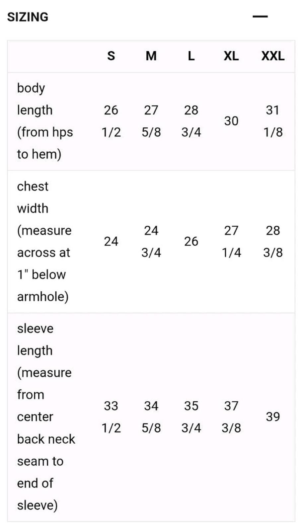The height and width of the screenshot is (531, 302).
Task: Click chest width value 27 1/4 for XL
Action: point(231,242)
